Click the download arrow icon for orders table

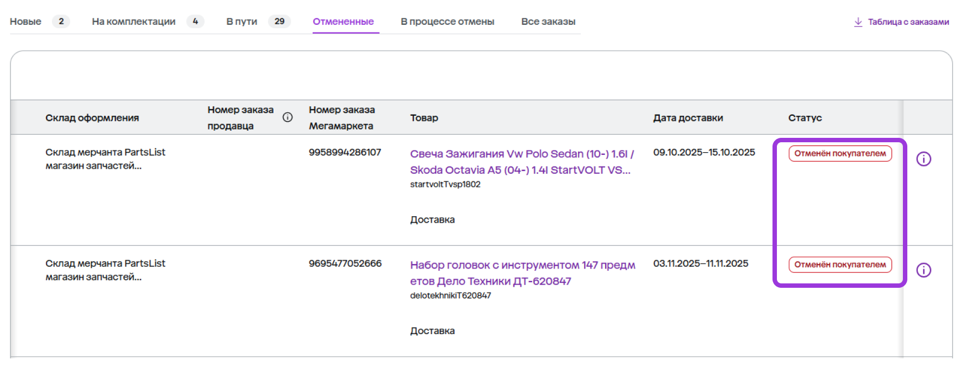858,22
